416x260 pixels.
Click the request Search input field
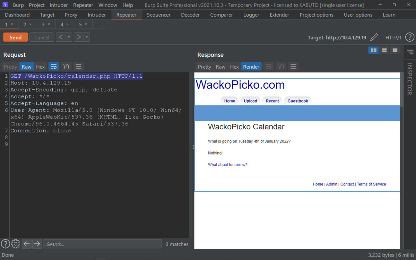click(102, 244)
